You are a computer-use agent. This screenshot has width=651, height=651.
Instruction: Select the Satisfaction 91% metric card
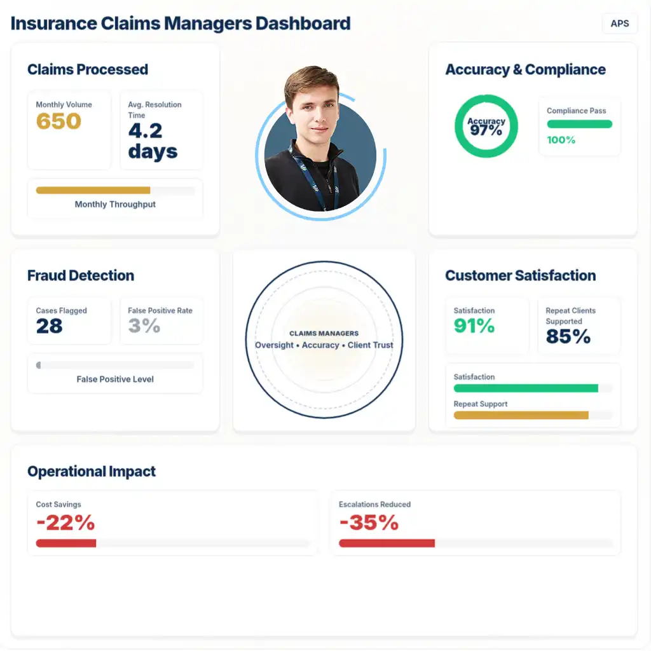tap(487, 325)
